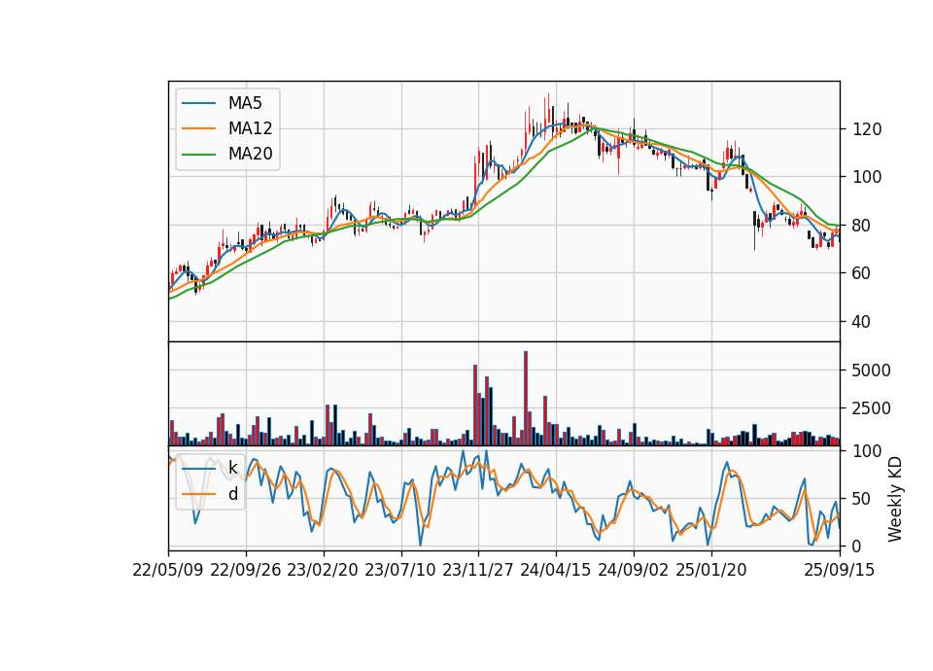This screenshot has height=671, width=933.
Task: Click the 24/04/15 date axis label
Action: pyautogui.click(x=556, y=570)
